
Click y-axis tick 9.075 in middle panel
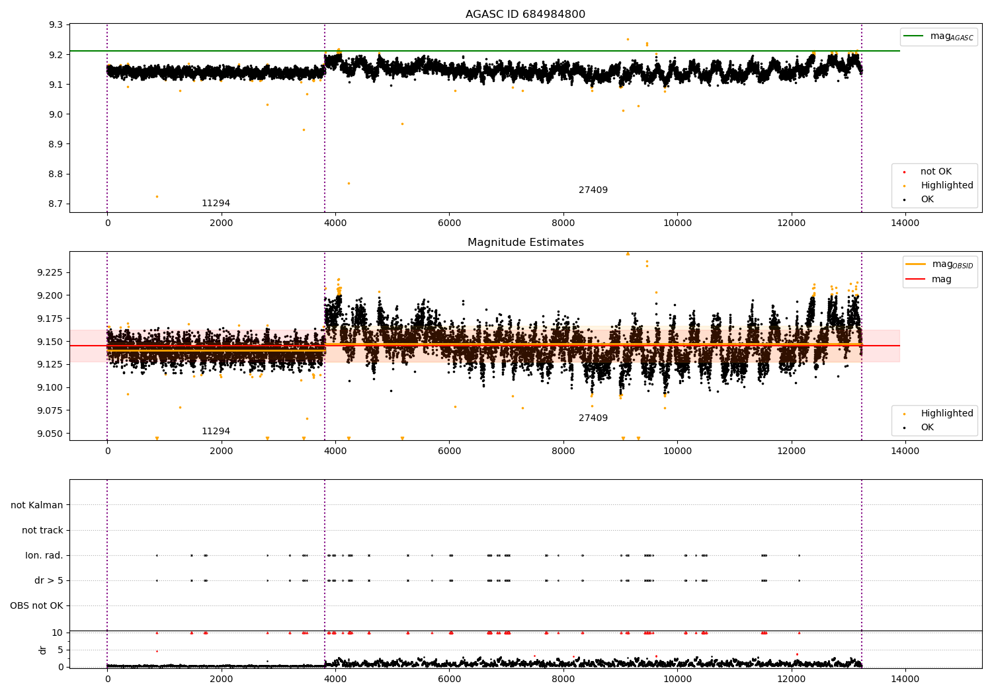click(x=50, y=411)
